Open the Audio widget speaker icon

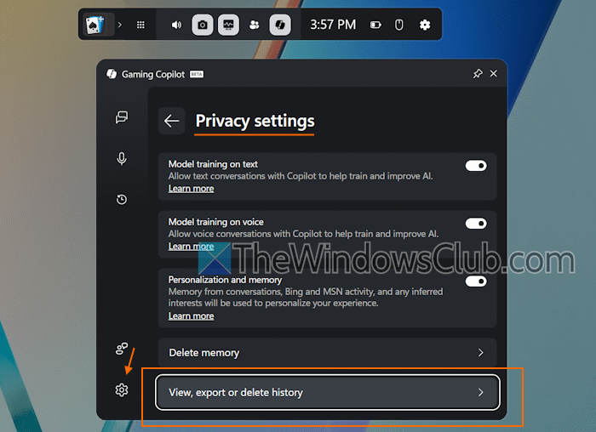click(176, 25)
